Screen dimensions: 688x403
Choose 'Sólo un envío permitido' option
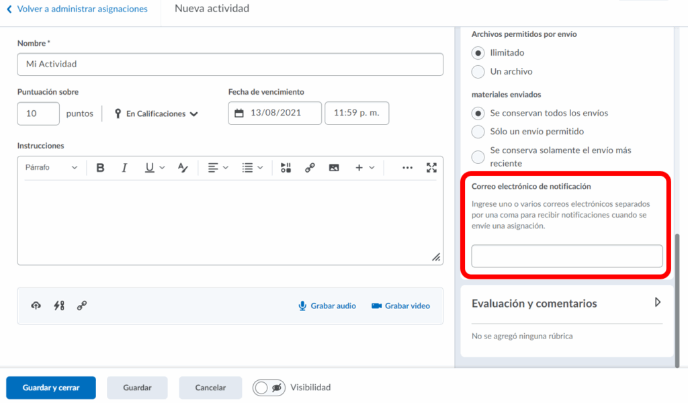pyautogui.click(x=478, y=132)
